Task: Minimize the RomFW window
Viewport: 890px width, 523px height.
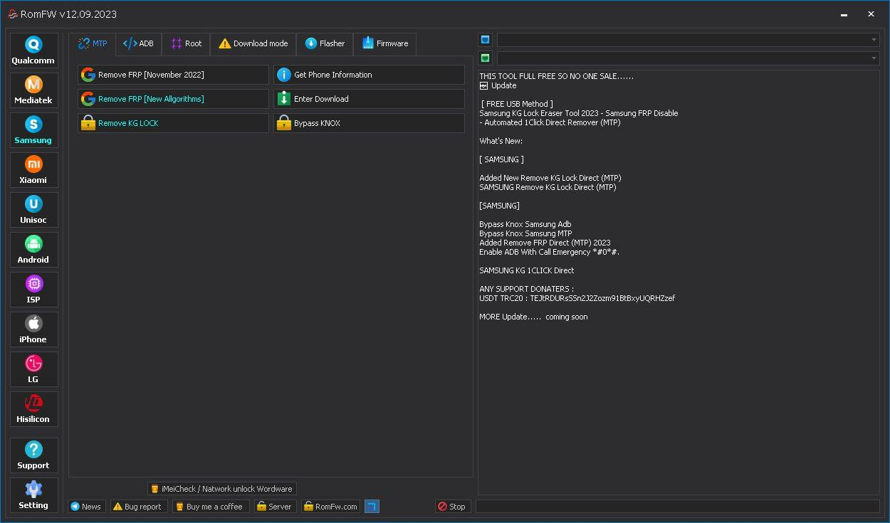Action: coord(844,14)
